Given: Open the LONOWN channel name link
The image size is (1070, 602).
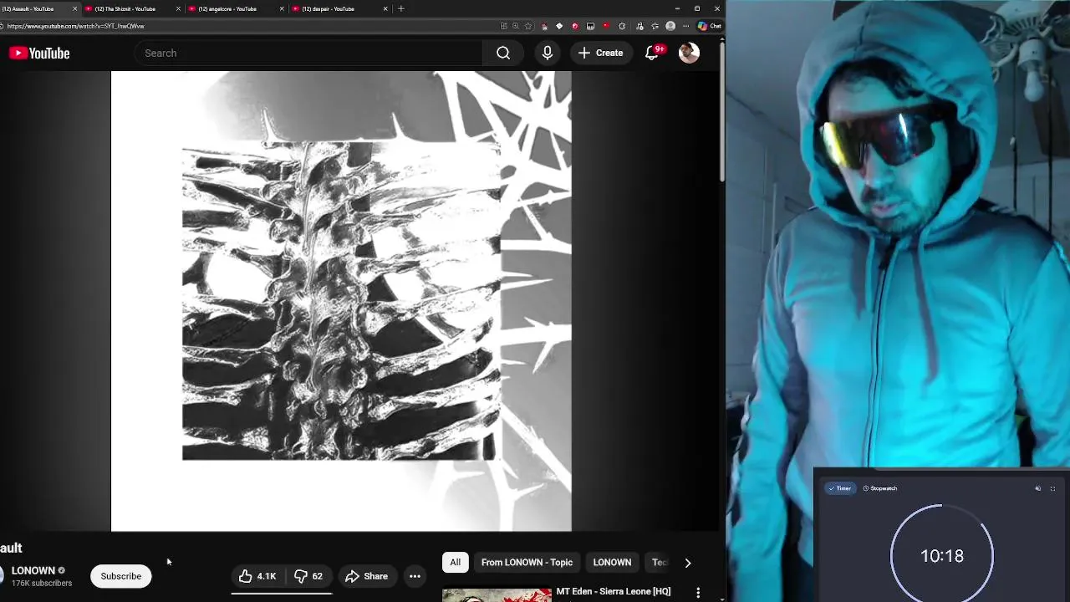Looking at the screenshot, I should pyautogui.click(x=33, y=571).
